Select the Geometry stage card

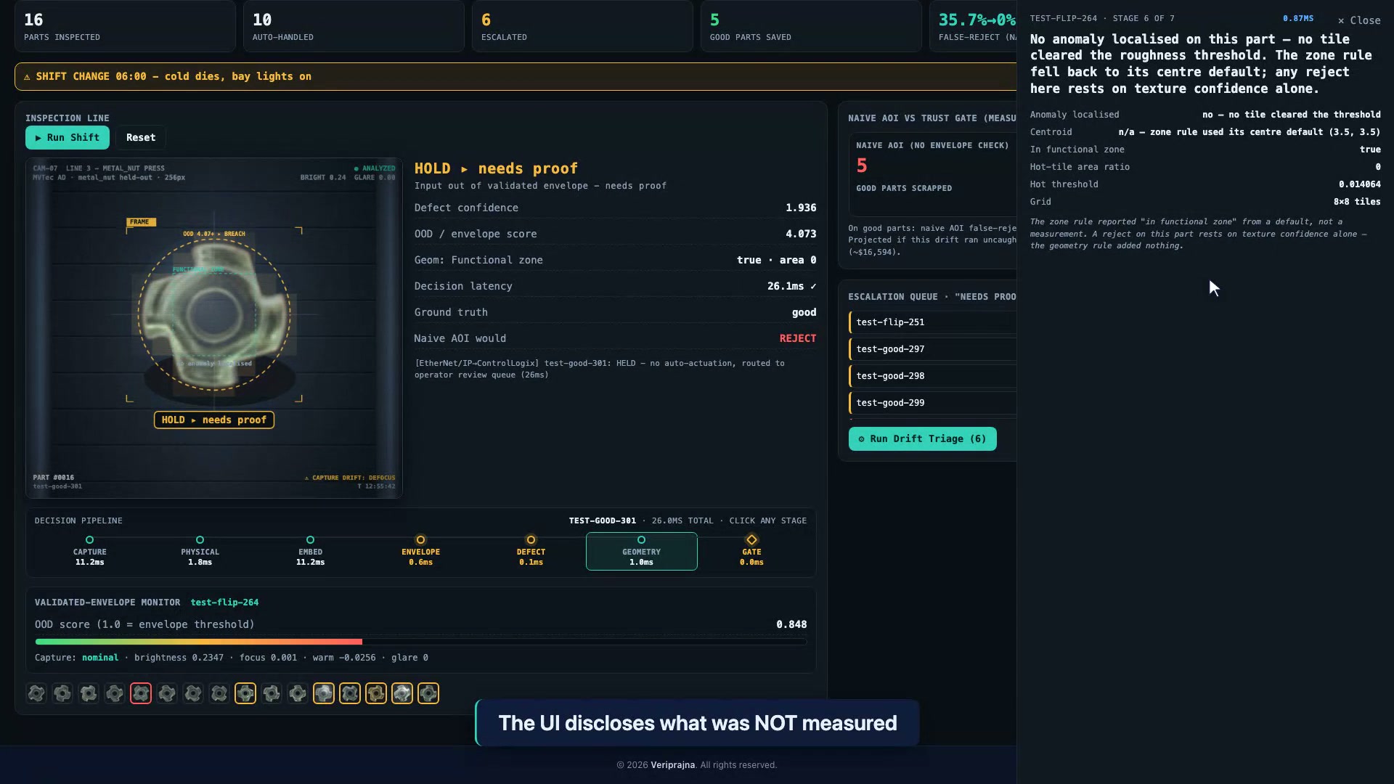[642, 552]
